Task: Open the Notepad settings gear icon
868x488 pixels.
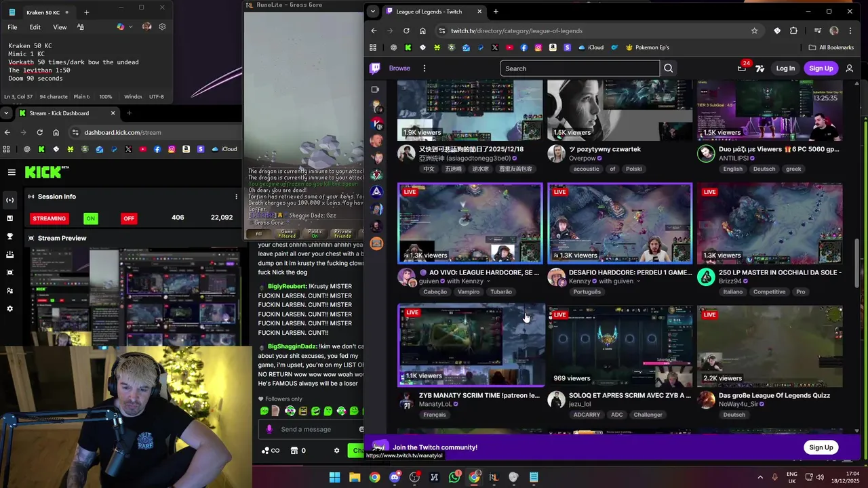Action: coord(162,27)
